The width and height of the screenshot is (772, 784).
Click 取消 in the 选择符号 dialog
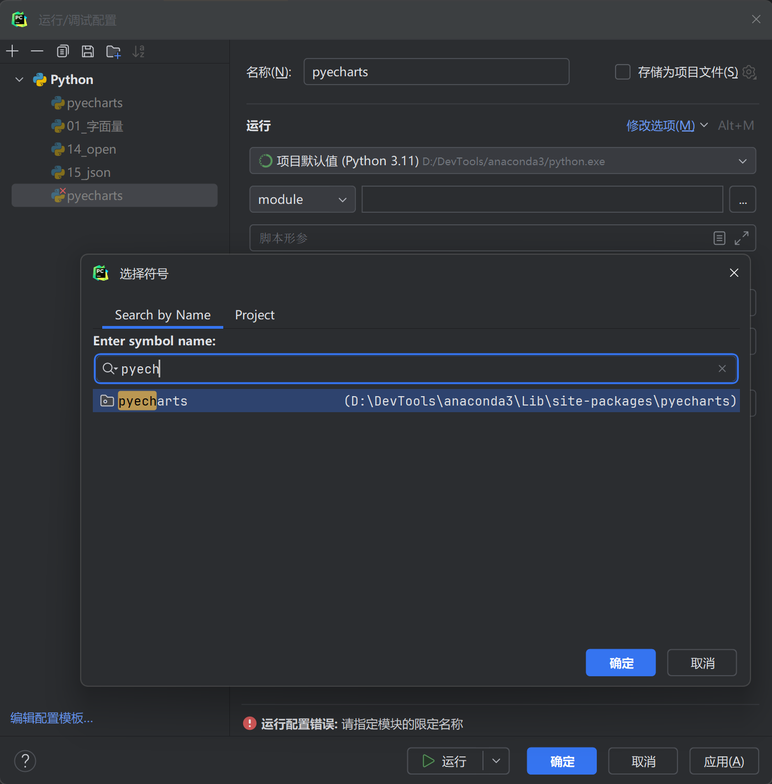coord(702,662)
